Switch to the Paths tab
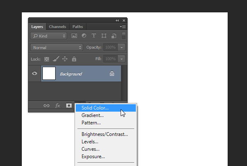This screenshot has width=247, height=166. pyautogui.click(x=78, y=27)
